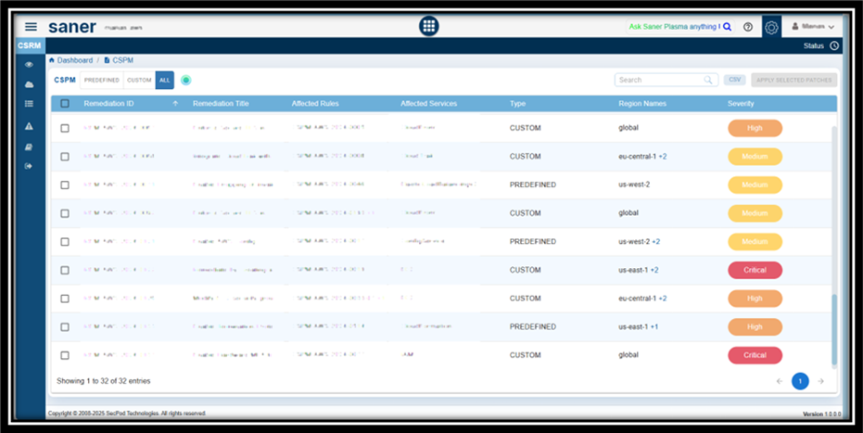Viewport: 863px width, 433px height.
Task: Click the Status clock icon
Action: click(x=834, y=45)
